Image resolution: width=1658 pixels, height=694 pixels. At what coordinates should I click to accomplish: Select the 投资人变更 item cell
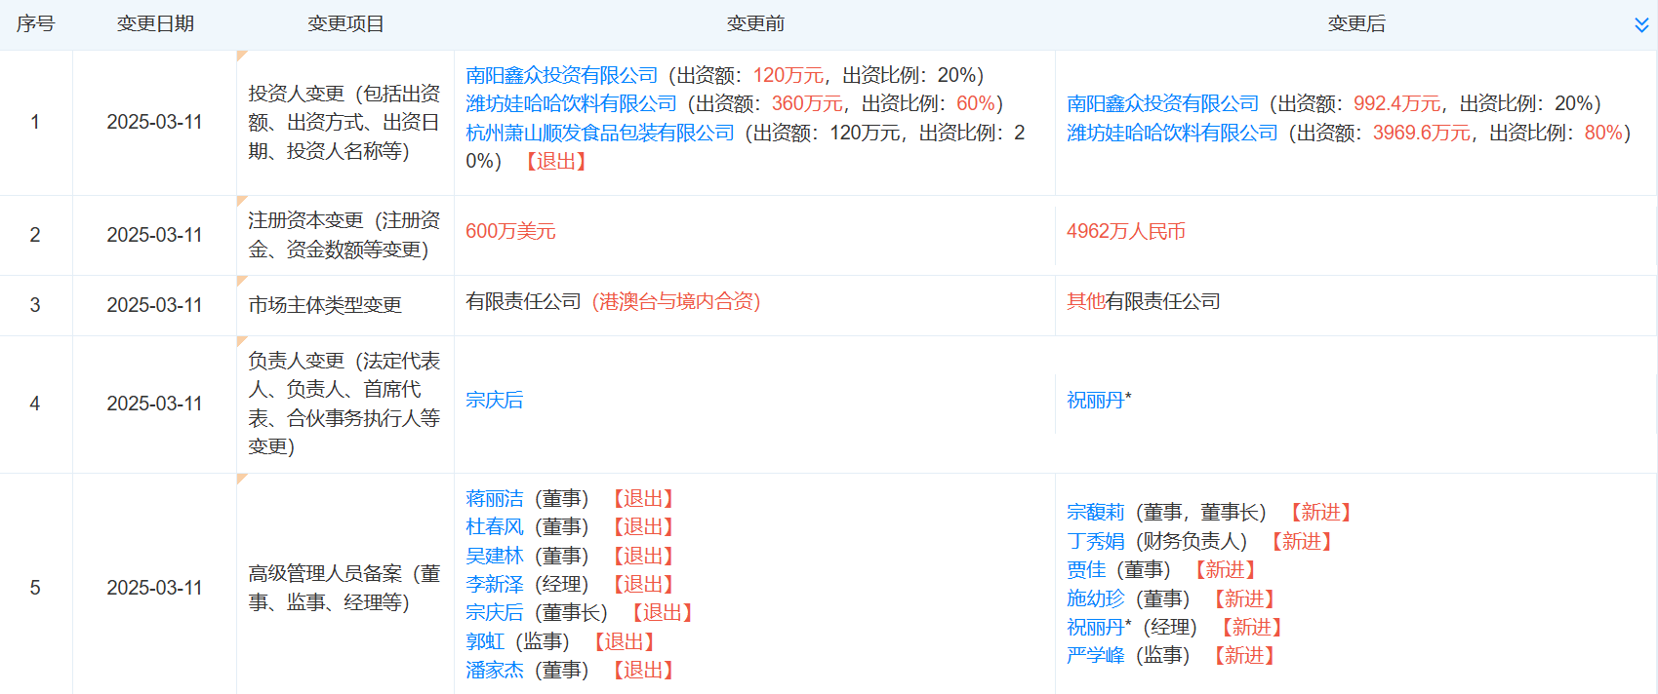click(x=344, y=122)
